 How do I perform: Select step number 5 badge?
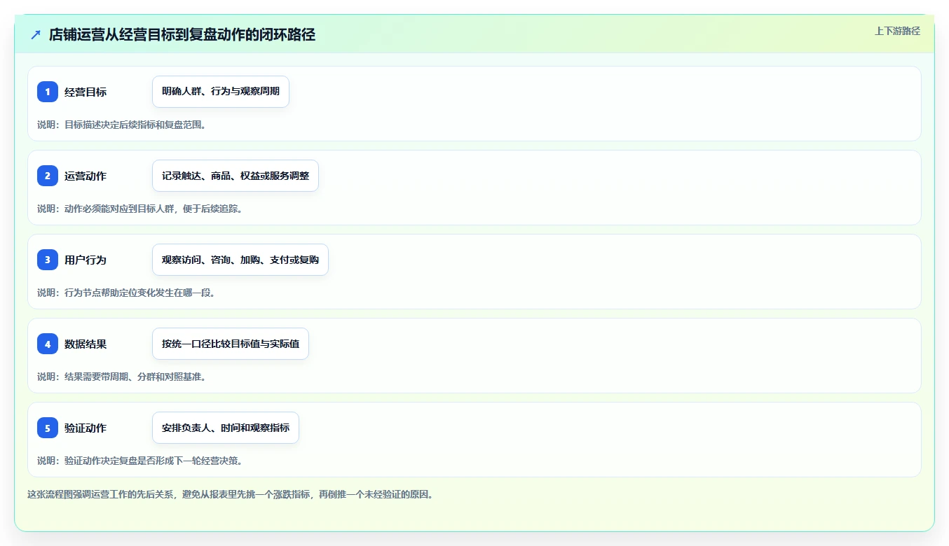pyautogui.click(x=48, y=428)
